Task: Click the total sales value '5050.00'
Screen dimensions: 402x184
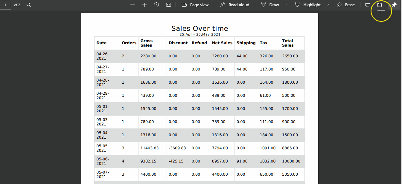Action: point(290,174)
